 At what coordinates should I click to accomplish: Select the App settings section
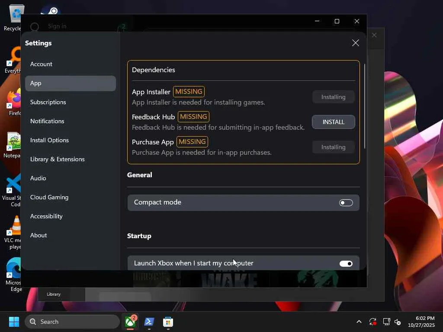(x=71, y=83)
